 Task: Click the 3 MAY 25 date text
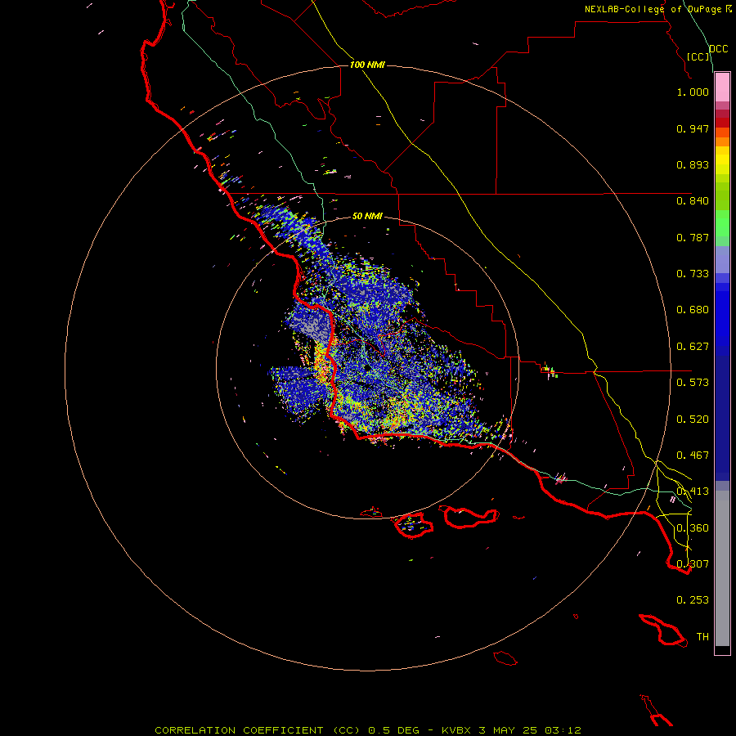[x=508, y=730]
